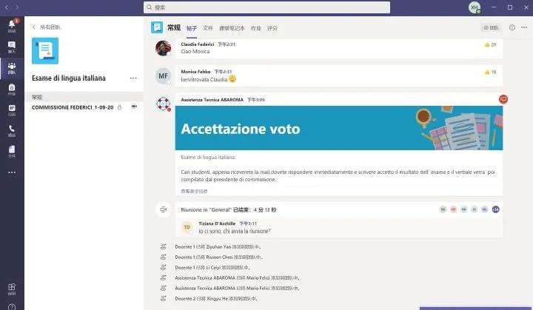Expand the post via 查看更多信息
The image size is (533, 310).
[x=194, y=191]
